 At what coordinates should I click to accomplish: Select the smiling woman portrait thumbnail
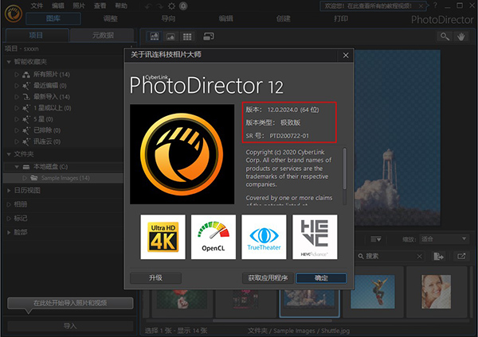click(436, 292)
